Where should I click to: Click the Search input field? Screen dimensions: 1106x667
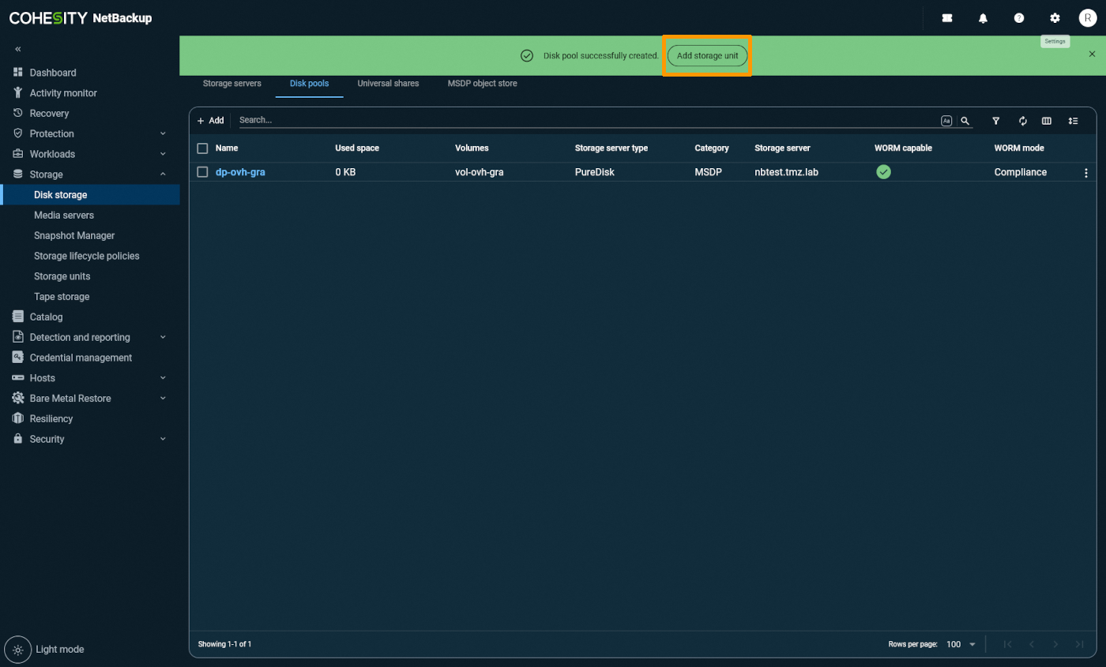(585, 120)
